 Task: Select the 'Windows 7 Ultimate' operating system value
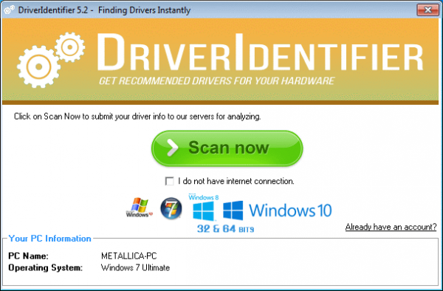135,267
